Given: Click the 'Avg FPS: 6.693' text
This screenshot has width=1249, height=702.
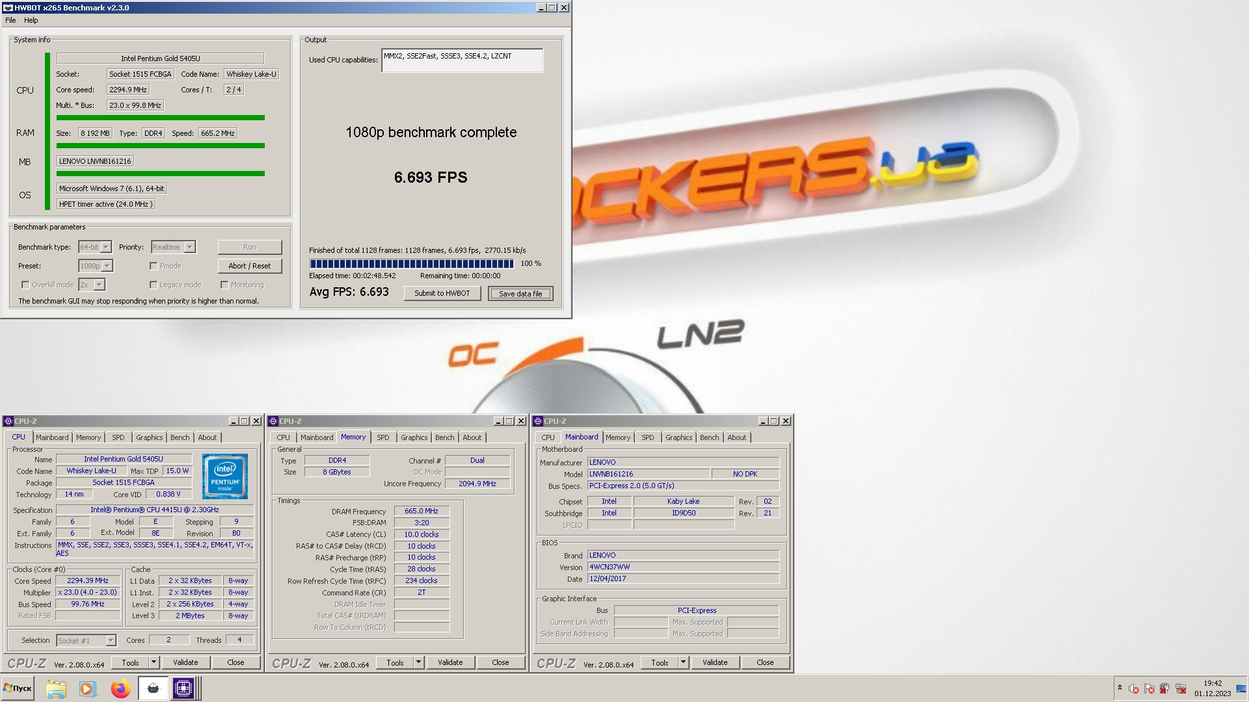Looking at the screenshot, I should click(x=349, y=292).
